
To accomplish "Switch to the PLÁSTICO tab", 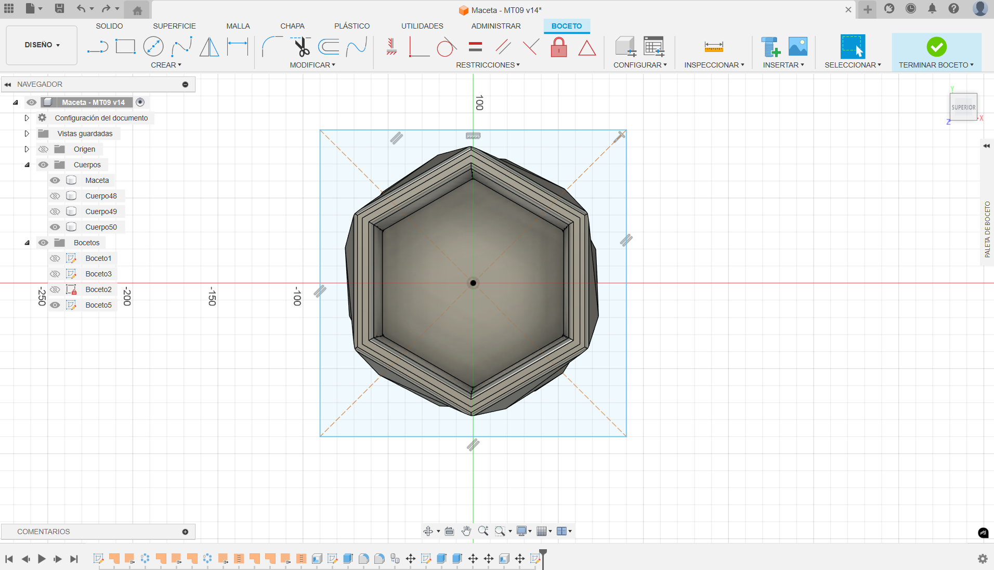I will click(x=352, y=26).
